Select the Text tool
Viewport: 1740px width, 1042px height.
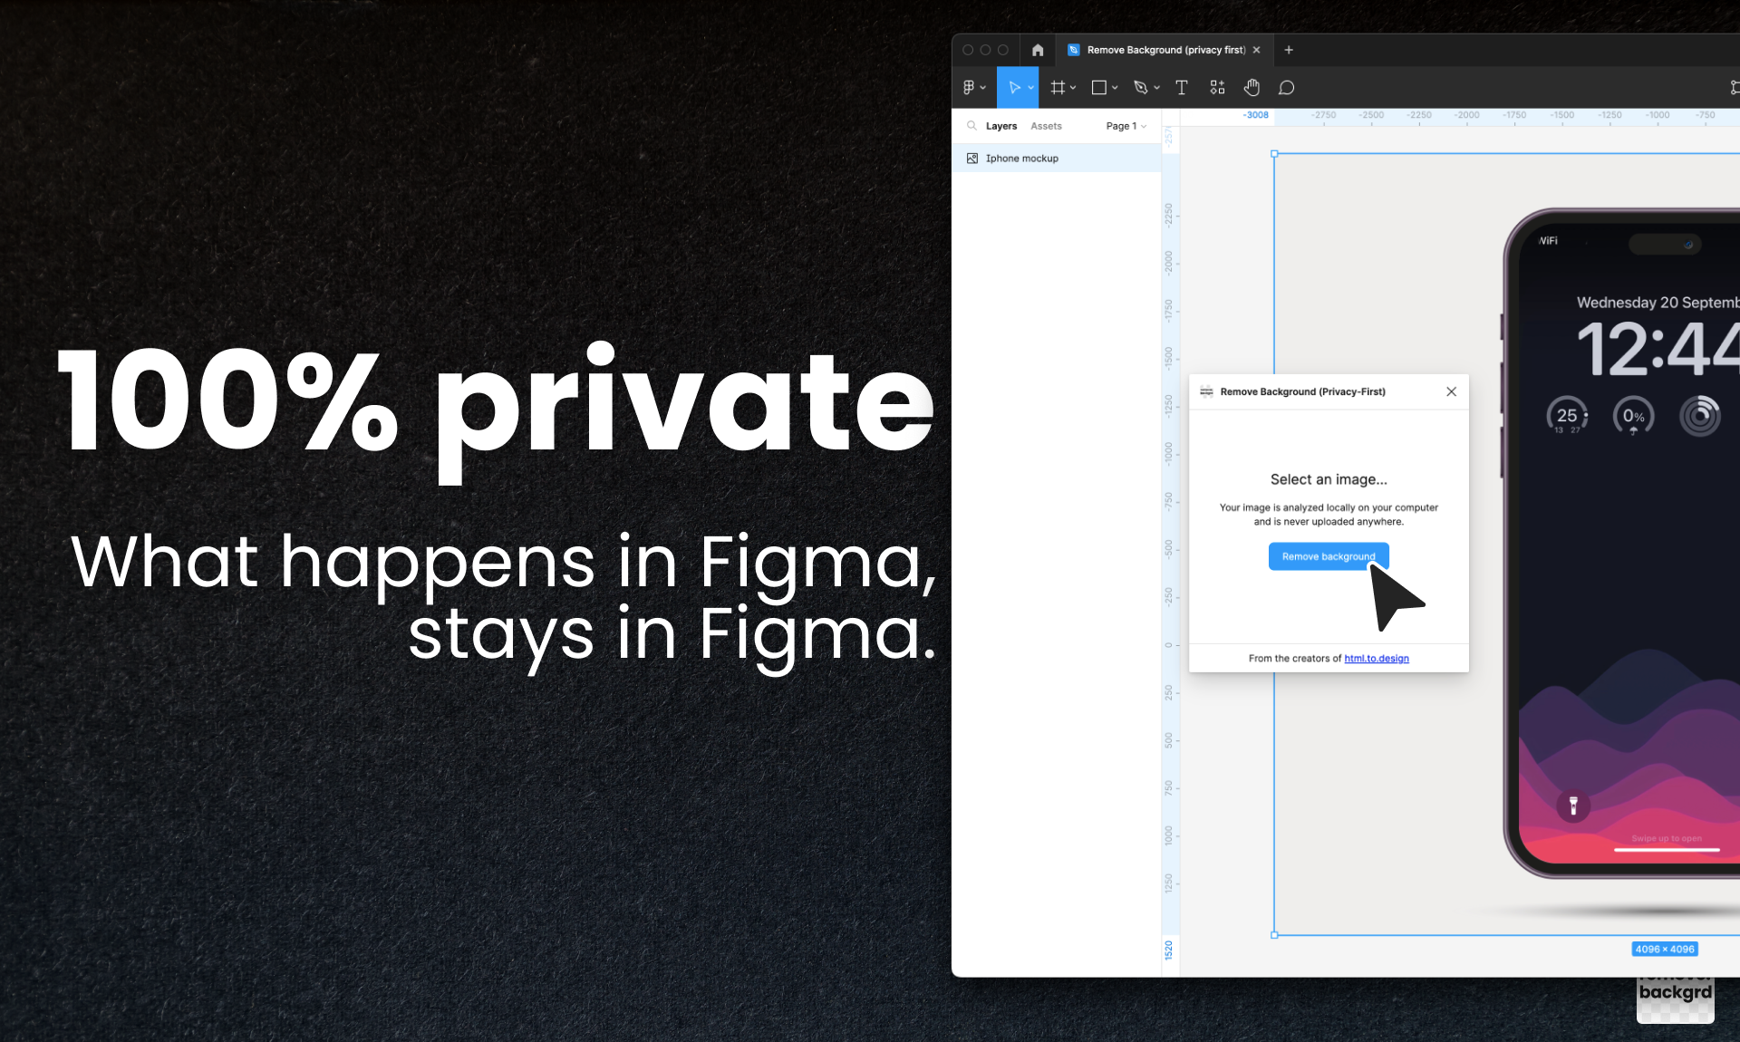coord(1181,88)
